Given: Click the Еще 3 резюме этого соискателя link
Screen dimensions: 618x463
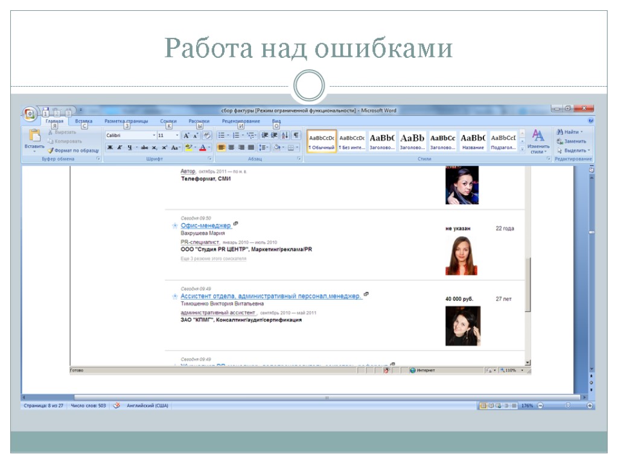Looking at the screenshot, I should pos(213,259).
